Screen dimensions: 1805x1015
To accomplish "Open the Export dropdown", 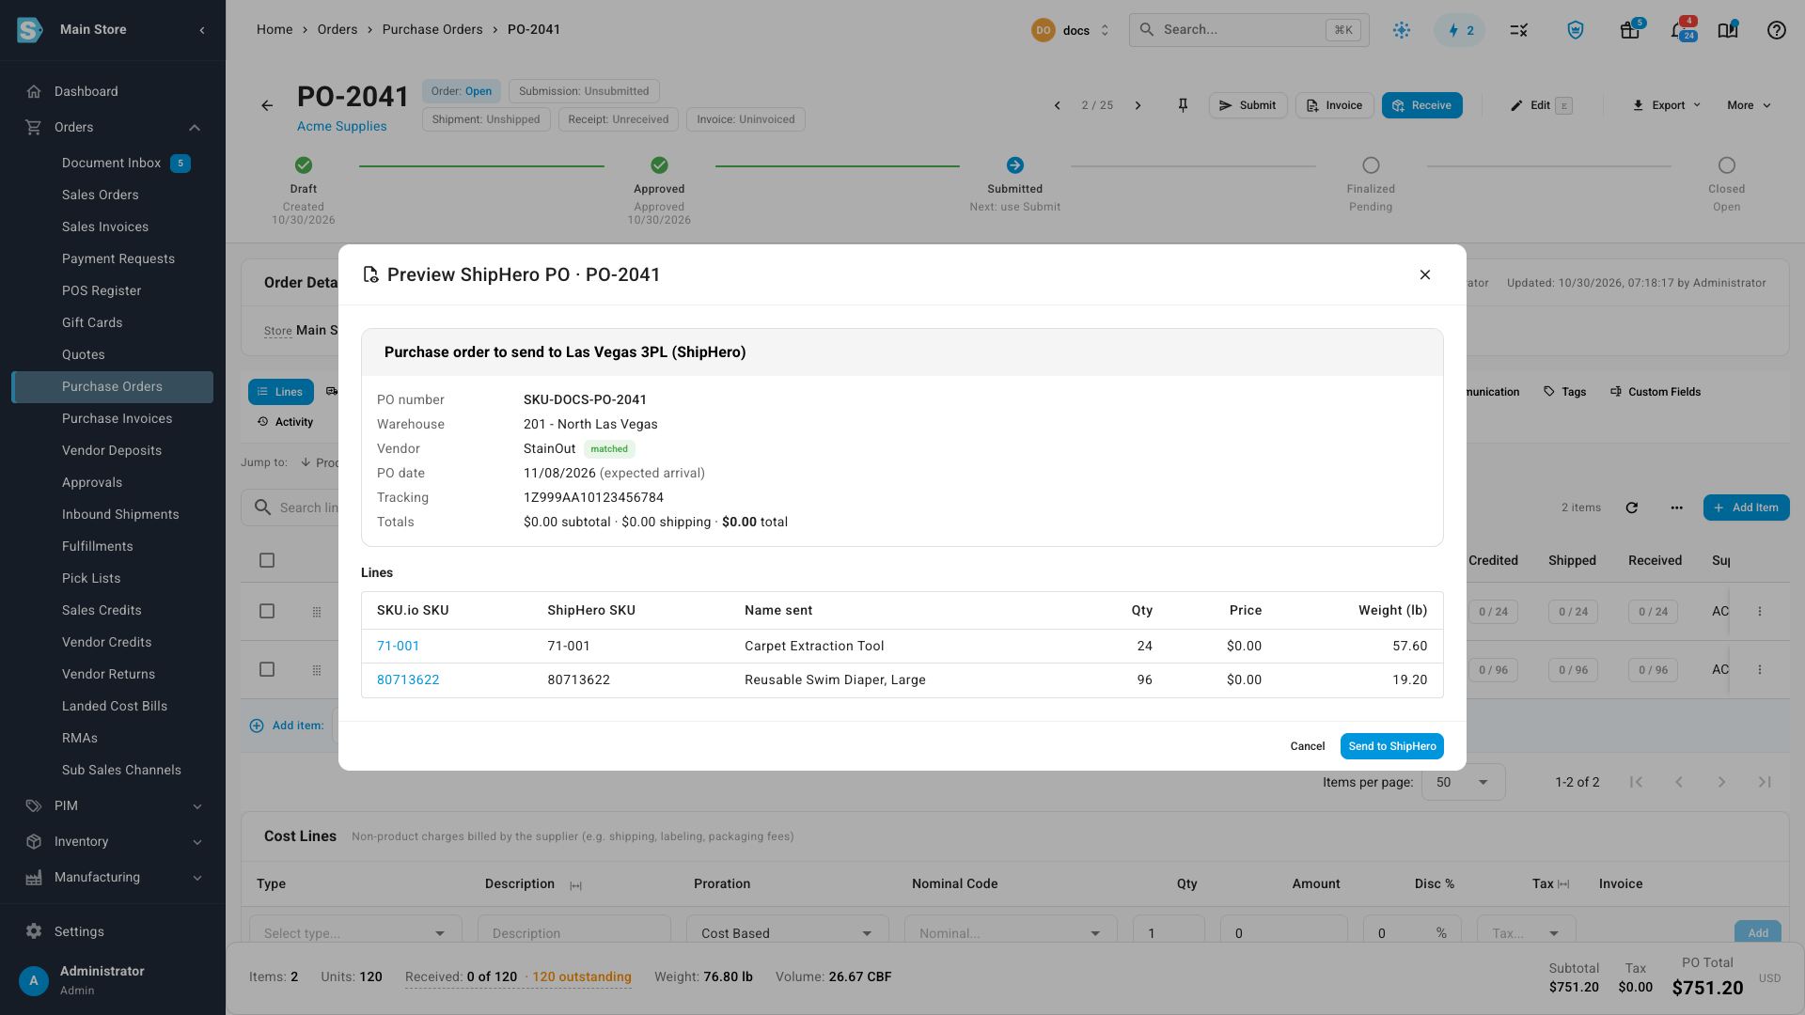I will [1666, 105].
